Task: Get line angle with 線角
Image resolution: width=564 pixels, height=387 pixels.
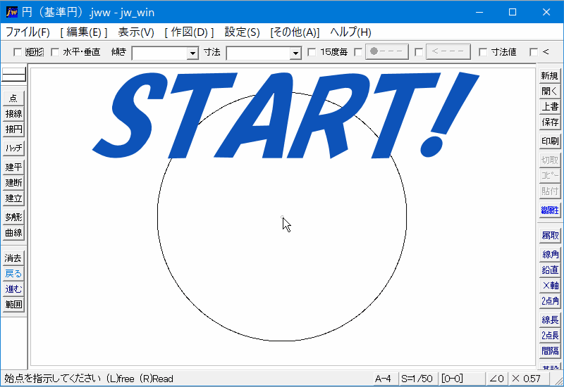Action: point(550,254)
